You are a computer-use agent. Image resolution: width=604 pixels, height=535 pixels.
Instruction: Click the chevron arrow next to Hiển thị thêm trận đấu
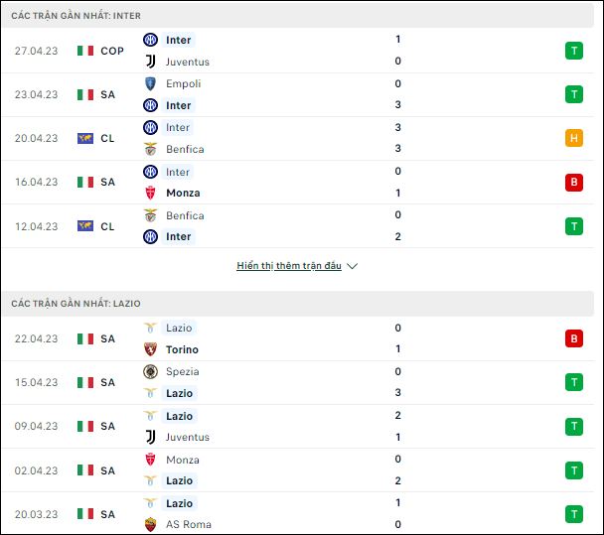(x=352, y=266)
